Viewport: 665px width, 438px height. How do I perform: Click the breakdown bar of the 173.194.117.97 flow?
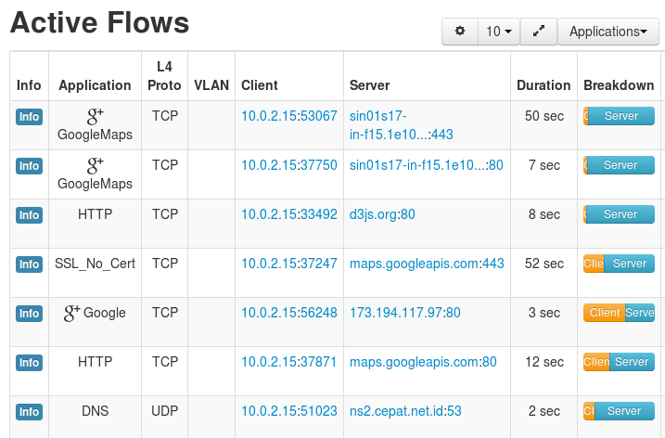619,313
